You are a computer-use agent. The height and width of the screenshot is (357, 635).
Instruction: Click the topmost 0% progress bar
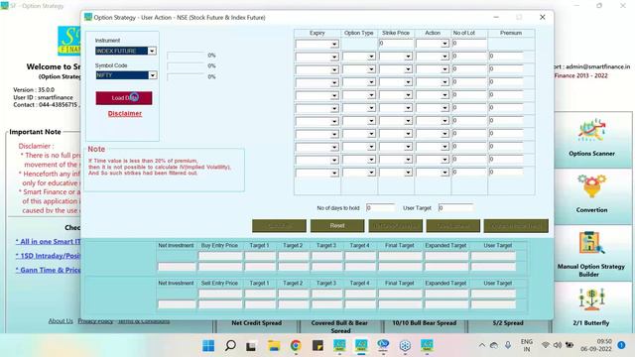(186, 56)
